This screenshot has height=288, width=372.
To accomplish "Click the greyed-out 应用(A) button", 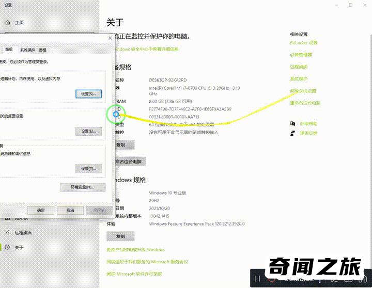I will click(x=99, y=210).
